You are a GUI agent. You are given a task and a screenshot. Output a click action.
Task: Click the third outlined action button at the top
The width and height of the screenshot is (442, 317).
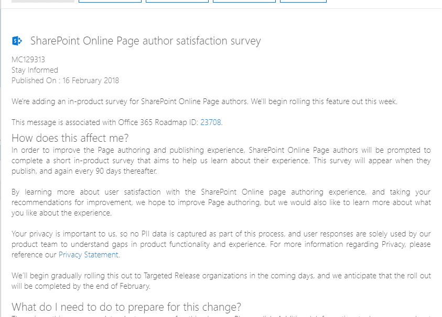pyautogui.click(x=244, y=1)
